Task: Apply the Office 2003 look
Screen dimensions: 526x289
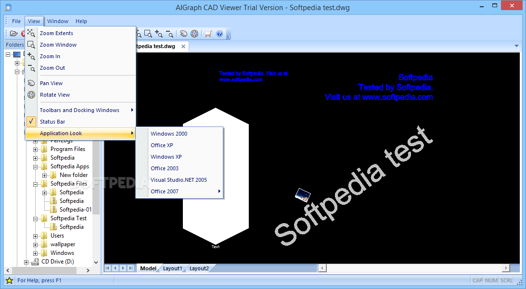Action: (x=180, y=168)
